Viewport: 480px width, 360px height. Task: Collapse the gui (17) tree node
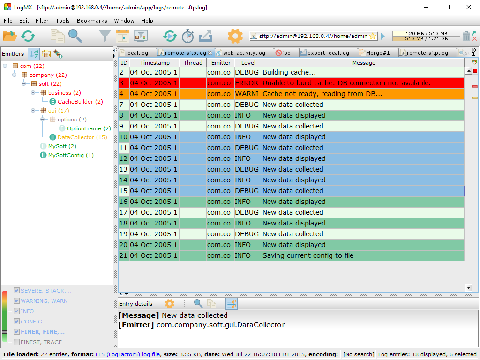coord(34,111)
